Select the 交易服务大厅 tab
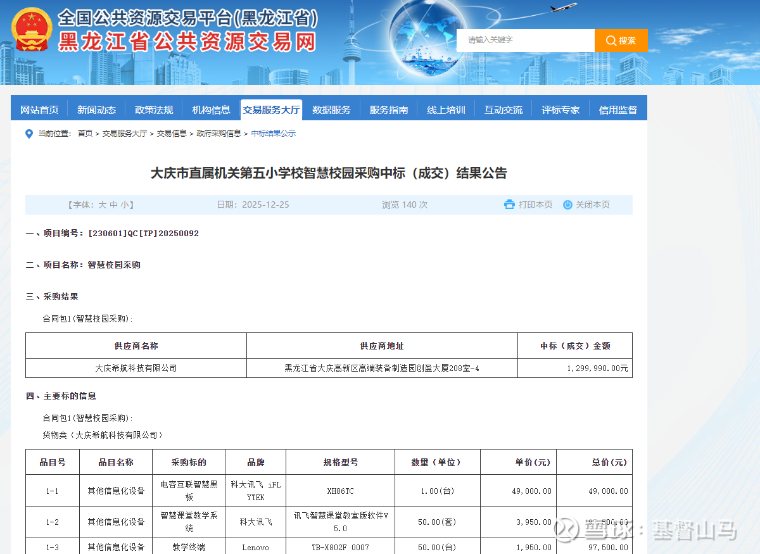The height and width of the screenshot is (554, 760). point(271,110)
